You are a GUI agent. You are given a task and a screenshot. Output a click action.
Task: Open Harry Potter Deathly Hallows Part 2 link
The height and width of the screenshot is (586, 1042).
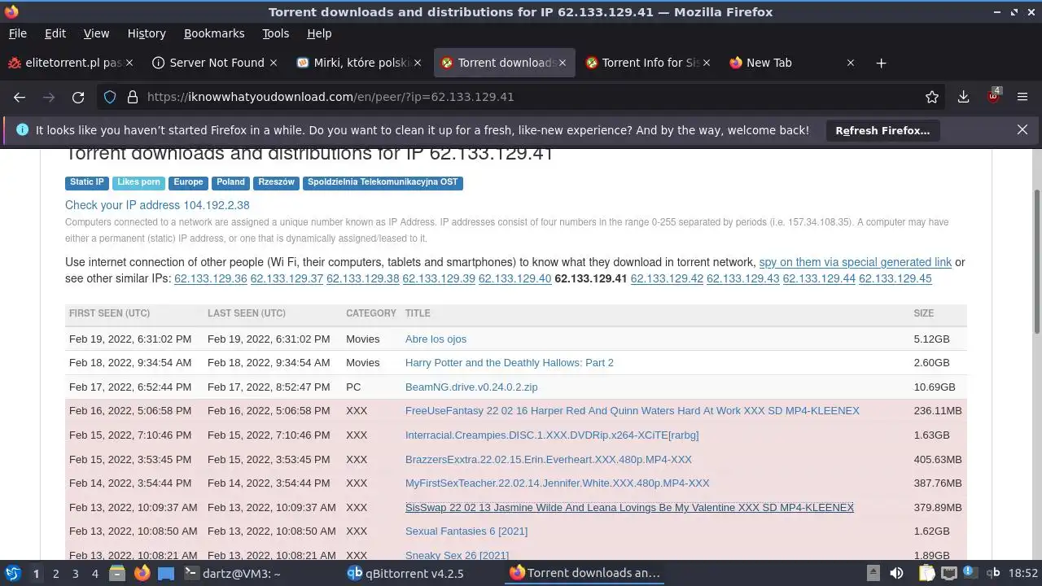[x=510, y=363]
